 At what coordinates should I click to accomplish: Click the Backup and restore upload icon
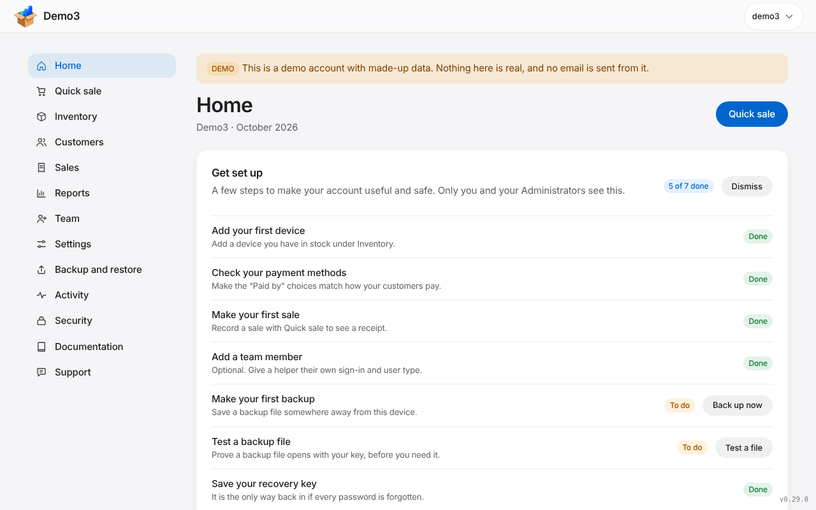pos(41,270)
